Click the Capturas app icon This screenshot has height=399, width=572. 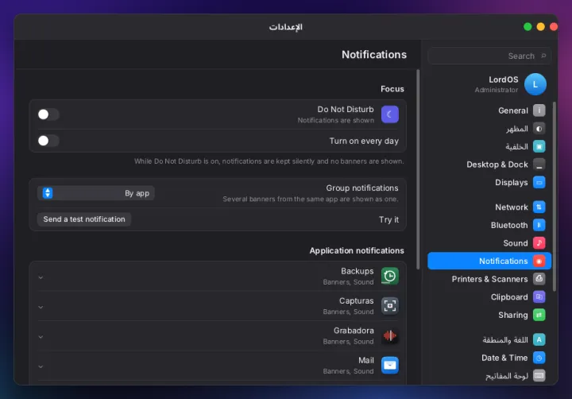tap(389, 305)
